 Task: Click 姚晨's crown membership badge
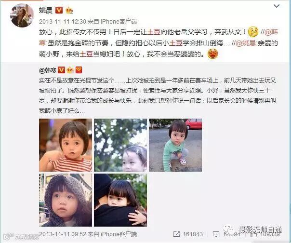click(x=69, y=10)
